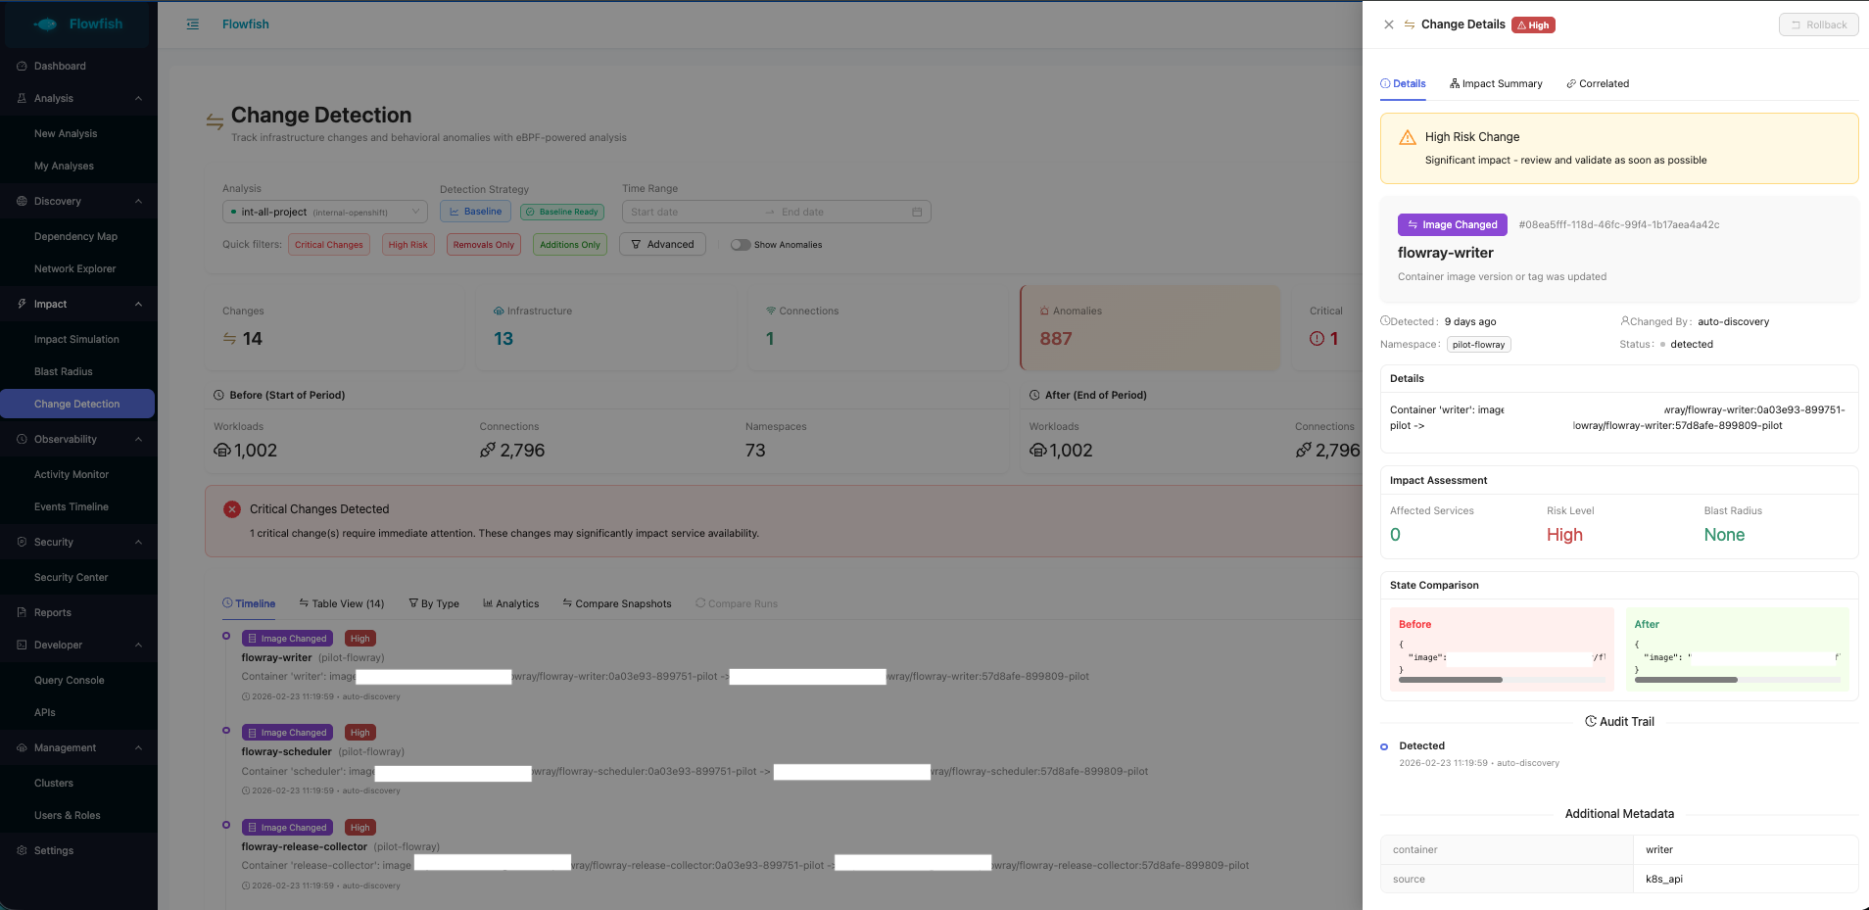The height and width of the screenshot is (910, 1869).
Task: Apply the Critical Changes quick filter
Action: [329, 245]
